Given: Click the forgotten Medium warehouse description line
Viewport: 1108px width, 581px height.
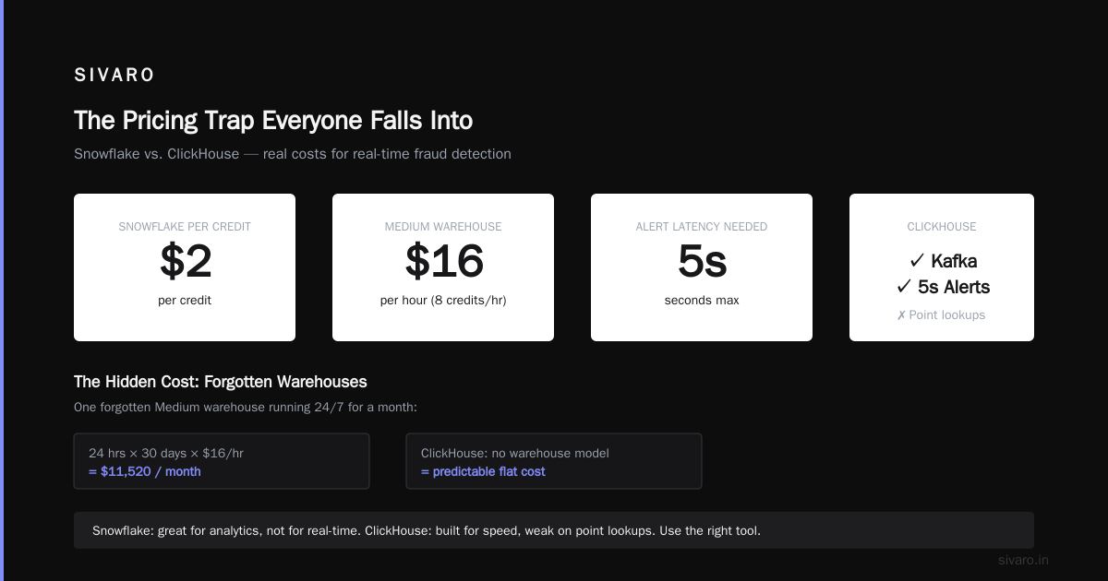Looking at the screenshot, I should point(246,407).
